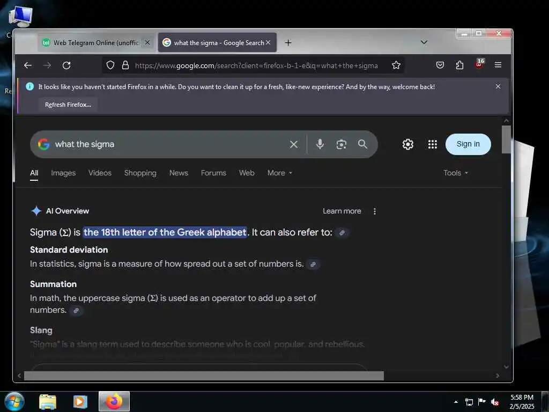The image size is (549, 412).
Task: Click the Show desktop strip on taskbar
Action: click(x=545, y=401)
